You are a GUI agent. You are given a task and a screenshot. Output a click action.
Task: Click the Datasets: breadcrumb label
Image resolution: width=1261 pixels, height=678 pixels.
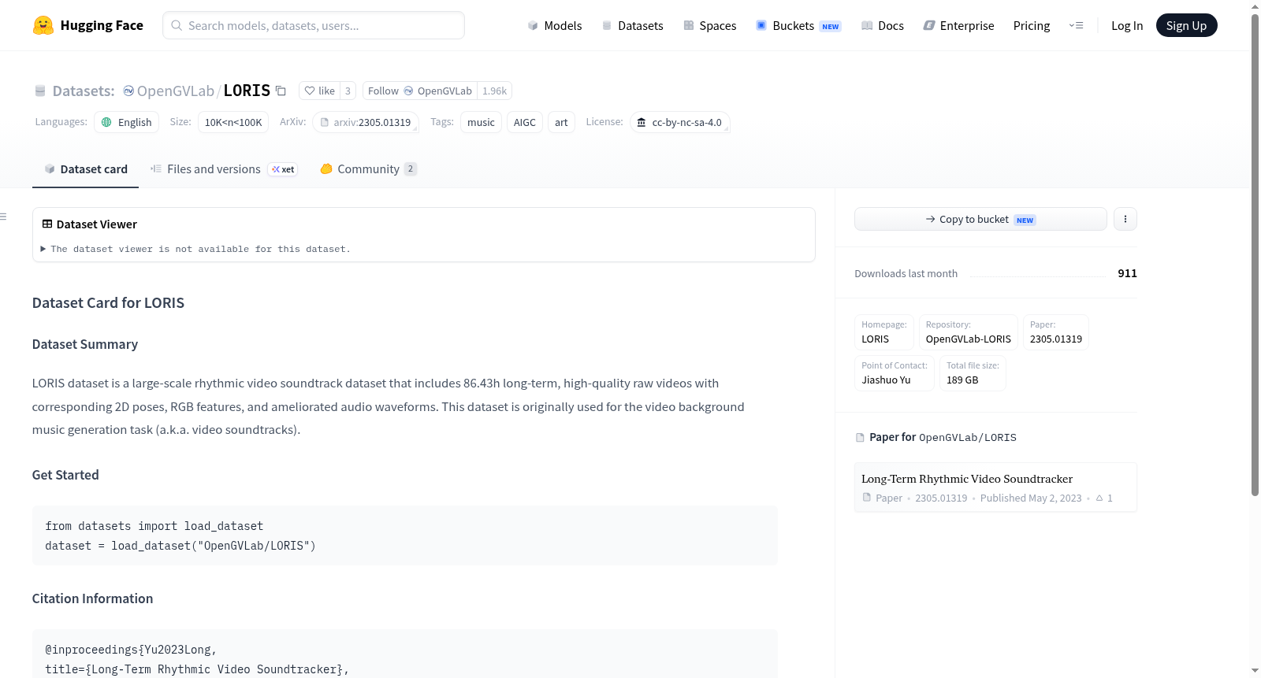point(84,91)
